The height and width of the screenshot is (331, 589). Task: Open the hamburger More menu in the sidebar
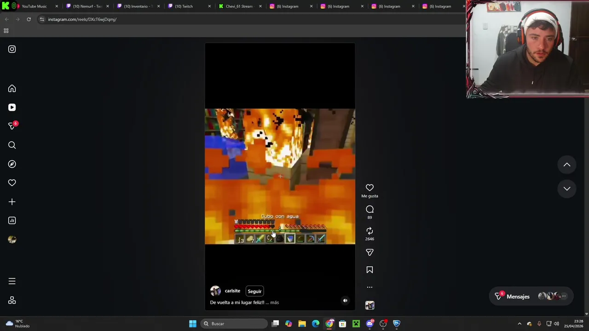tap(12, 281)
